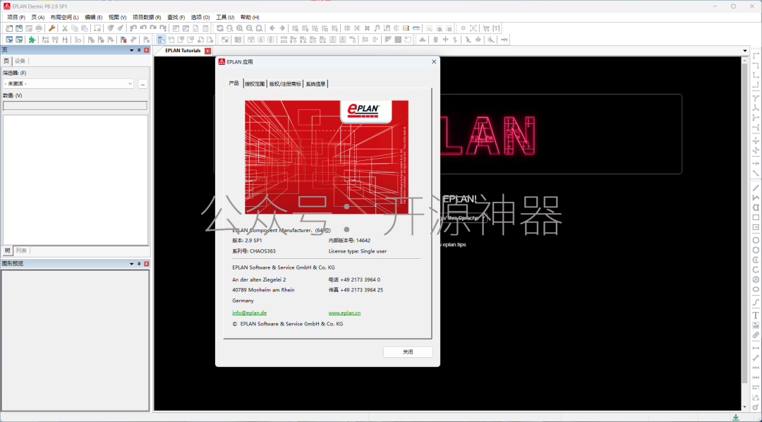This screenshot has width=762, height=422.
Task: Select the 产品 tab in dialog
Action: (x=234, y=83)
